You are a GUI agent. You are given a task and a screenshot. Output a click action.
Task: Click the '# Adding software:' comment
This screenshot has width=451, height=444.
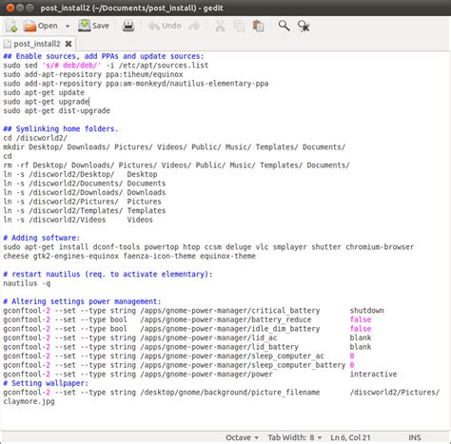tap(42, 238)
